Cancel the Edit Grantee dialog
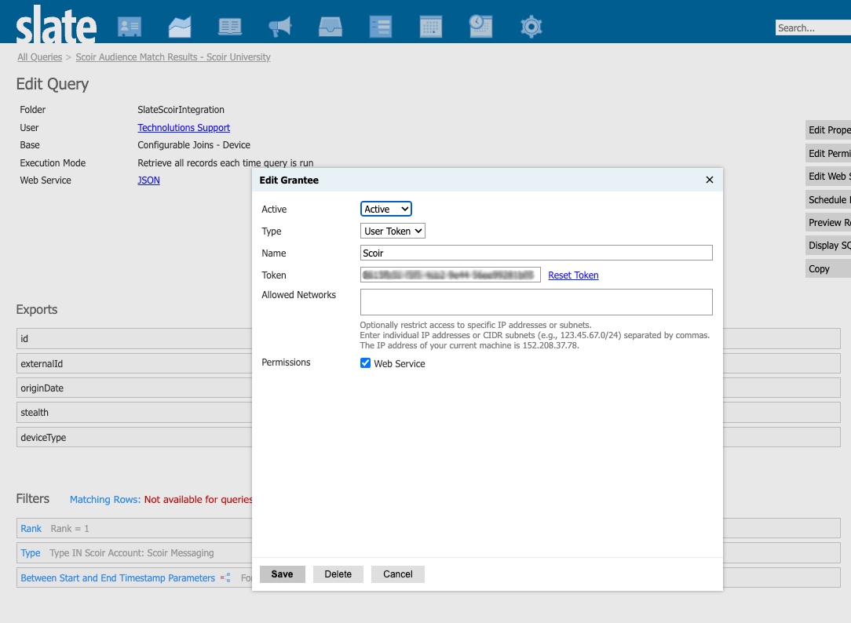 398,574
